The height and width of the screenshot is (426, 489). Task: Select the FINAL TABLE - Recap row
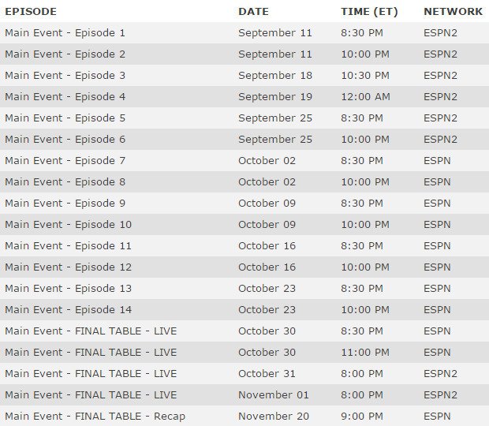pos(244,416)
